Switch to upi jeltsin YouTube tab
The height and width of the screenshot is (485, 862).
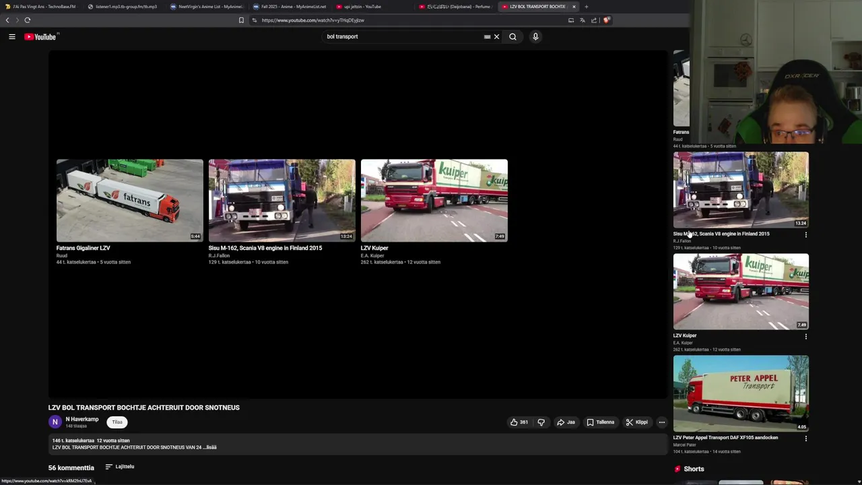click(372, 7)
